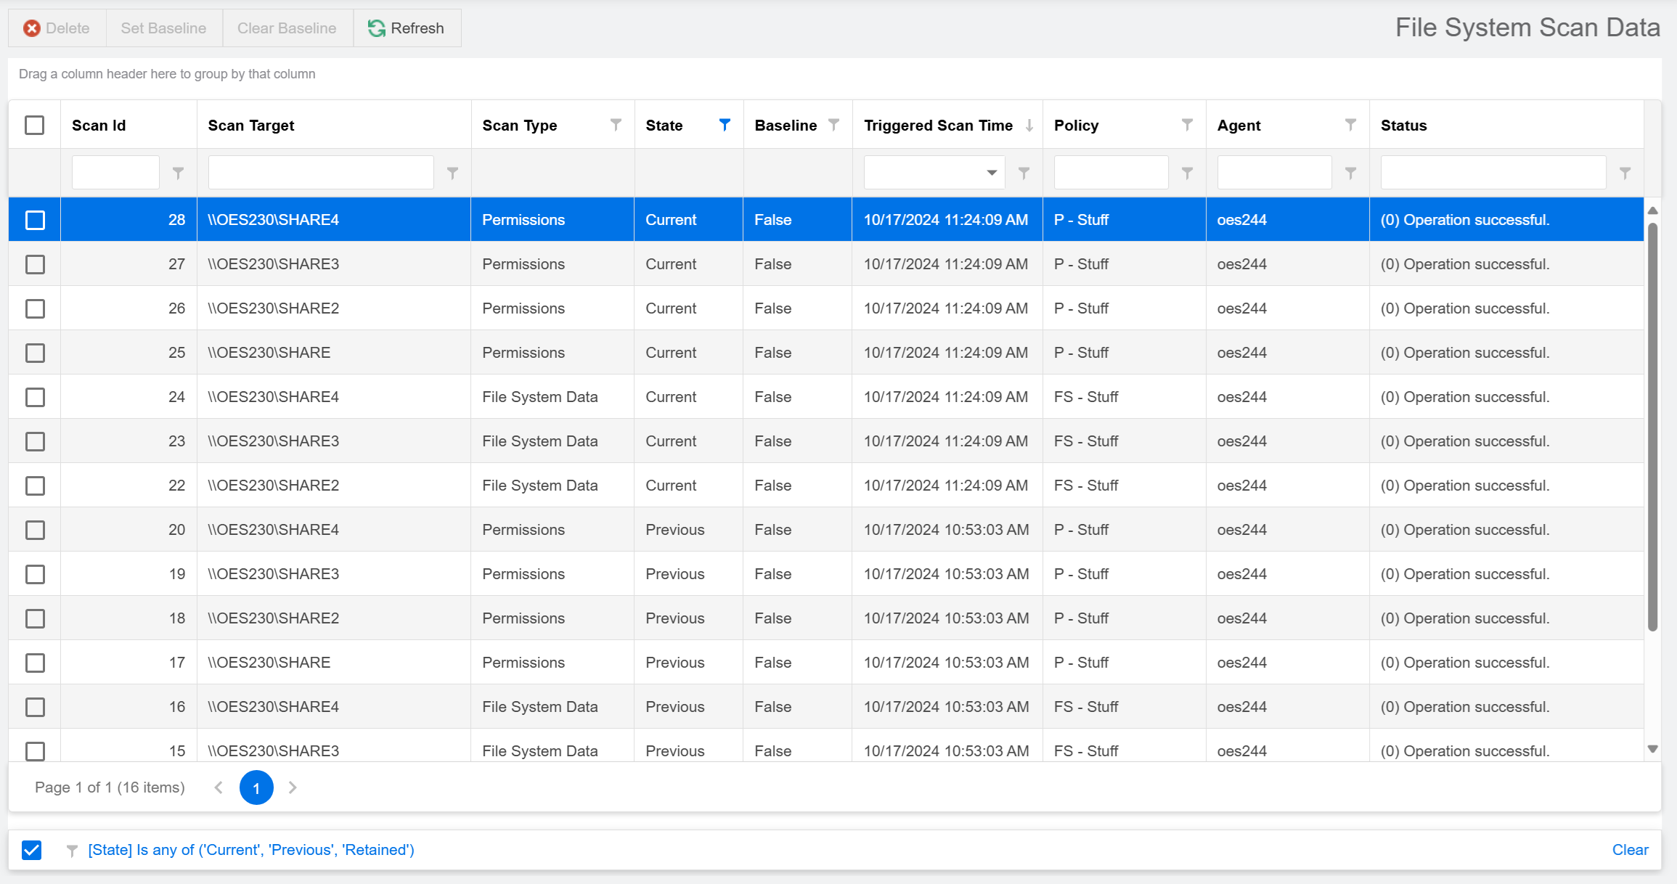Tick the checkbox for scan 27 row
Image resolution: width=1677 pixels, height=884 pixels.
(35, 264)
